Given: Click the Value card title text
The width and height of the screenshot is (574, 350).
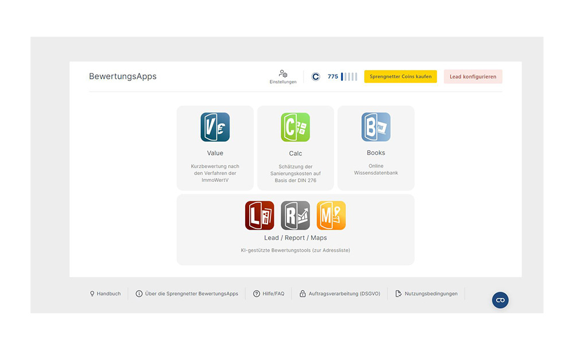Looking at the screenshot, I should (x=215, y=153).
